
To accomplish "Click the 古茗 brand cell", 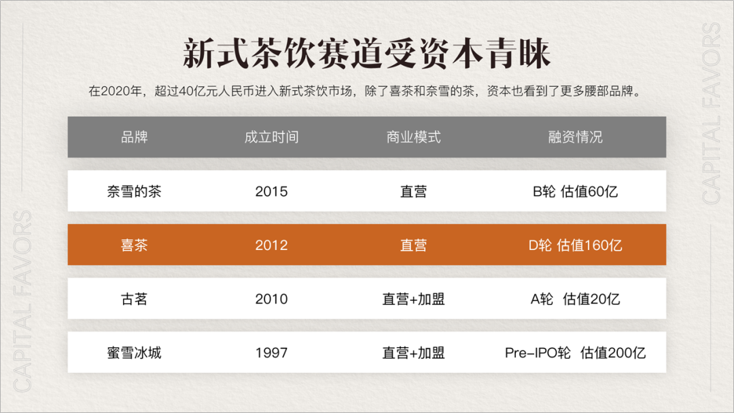I will pos(135,299).
